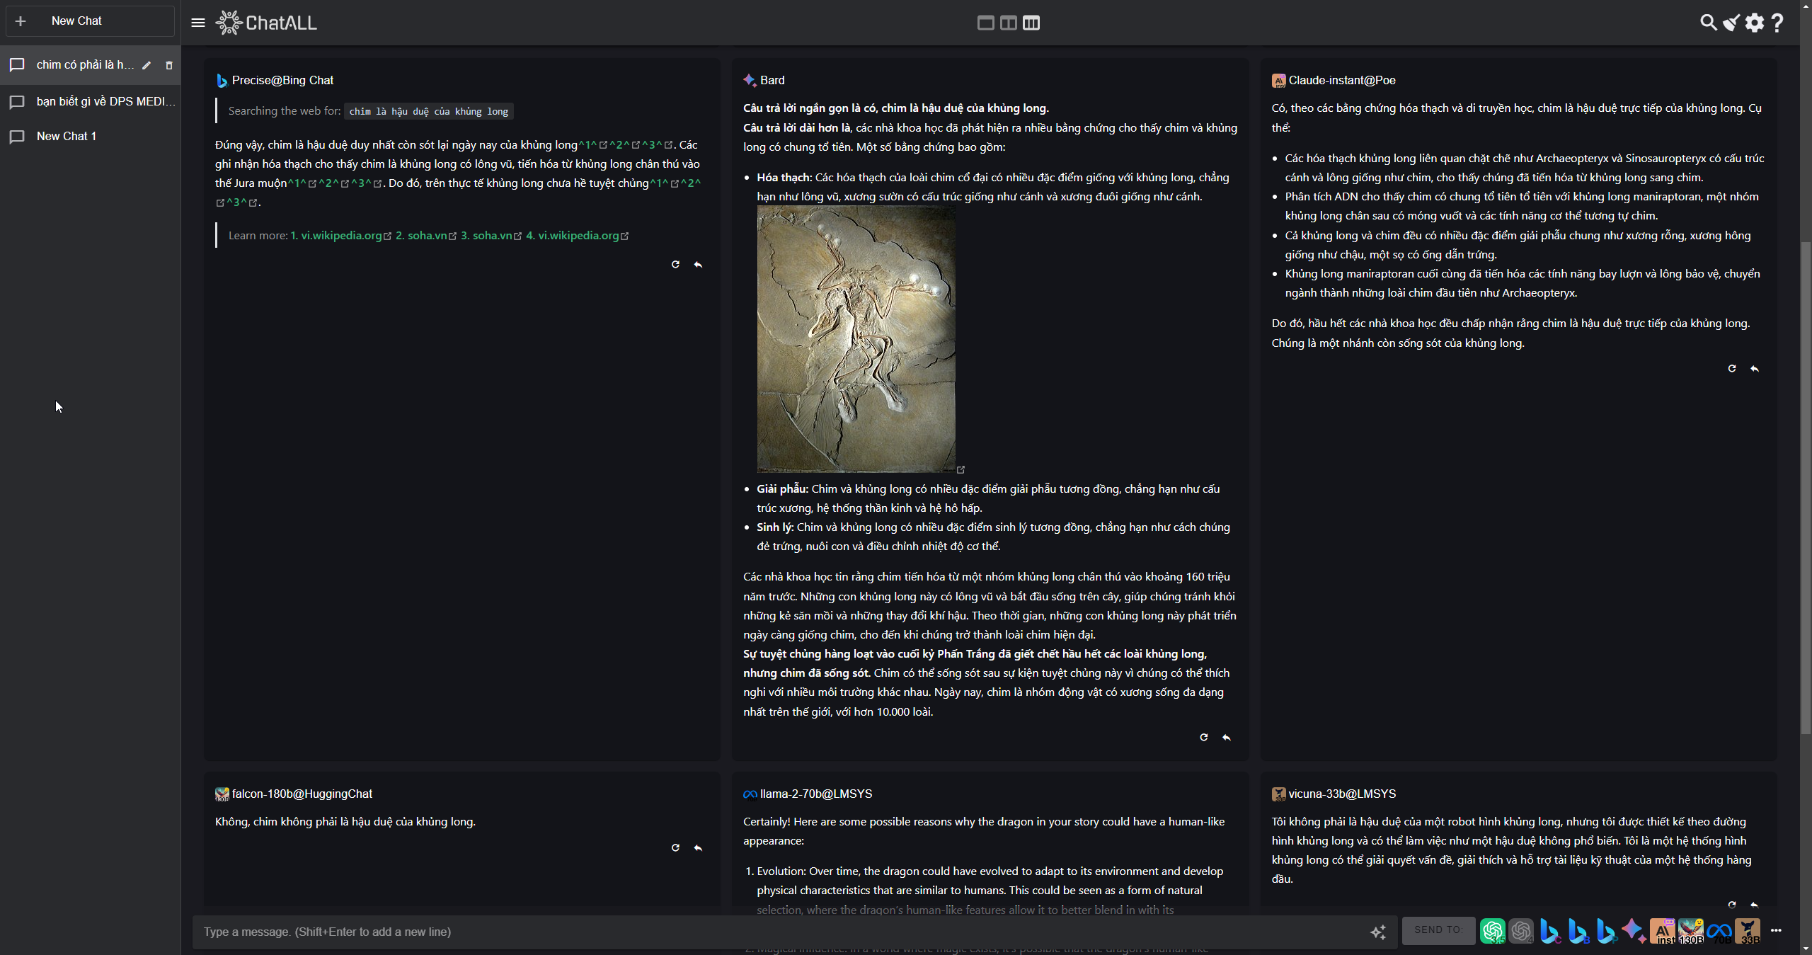Open '2. soha.vn' reference link

[x=425, y=235]
